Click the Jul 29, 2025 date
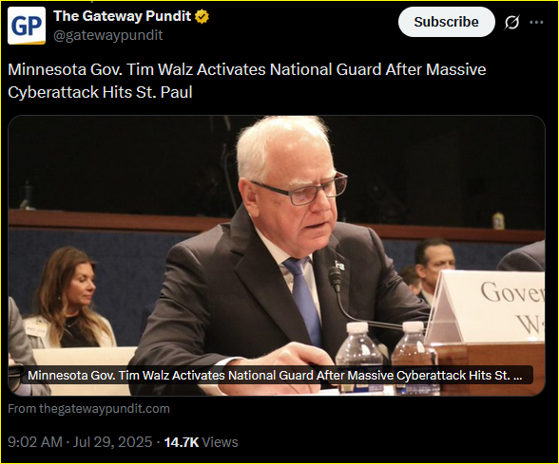Image resolution: width=559 pixels, height=464 pixels. pos(112,442)
